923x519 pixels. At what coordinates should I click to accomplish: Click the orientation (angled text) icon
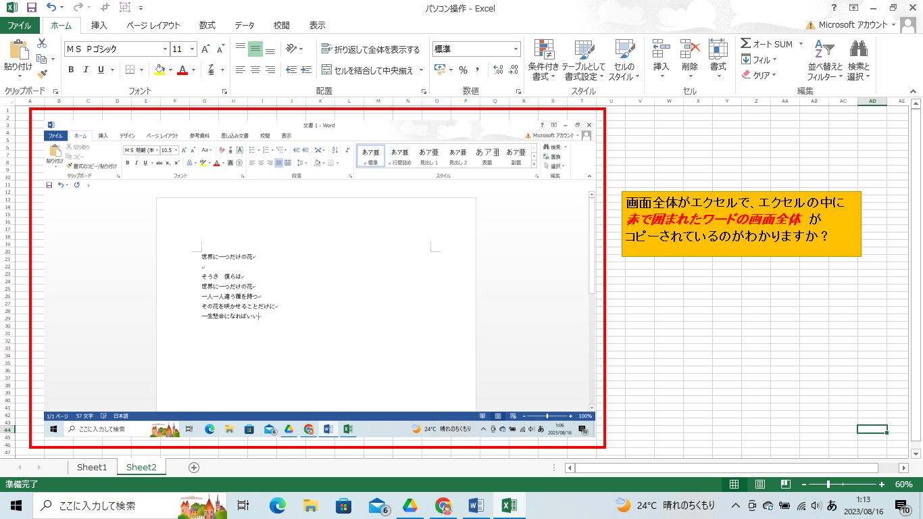point(291,49)
